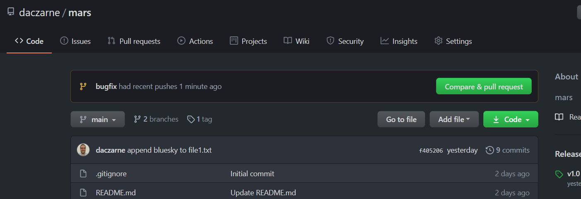Viewport: 581px width, 199px height.
Task: Click the green v1.0 release tag icon
Action: pos(559,174)
